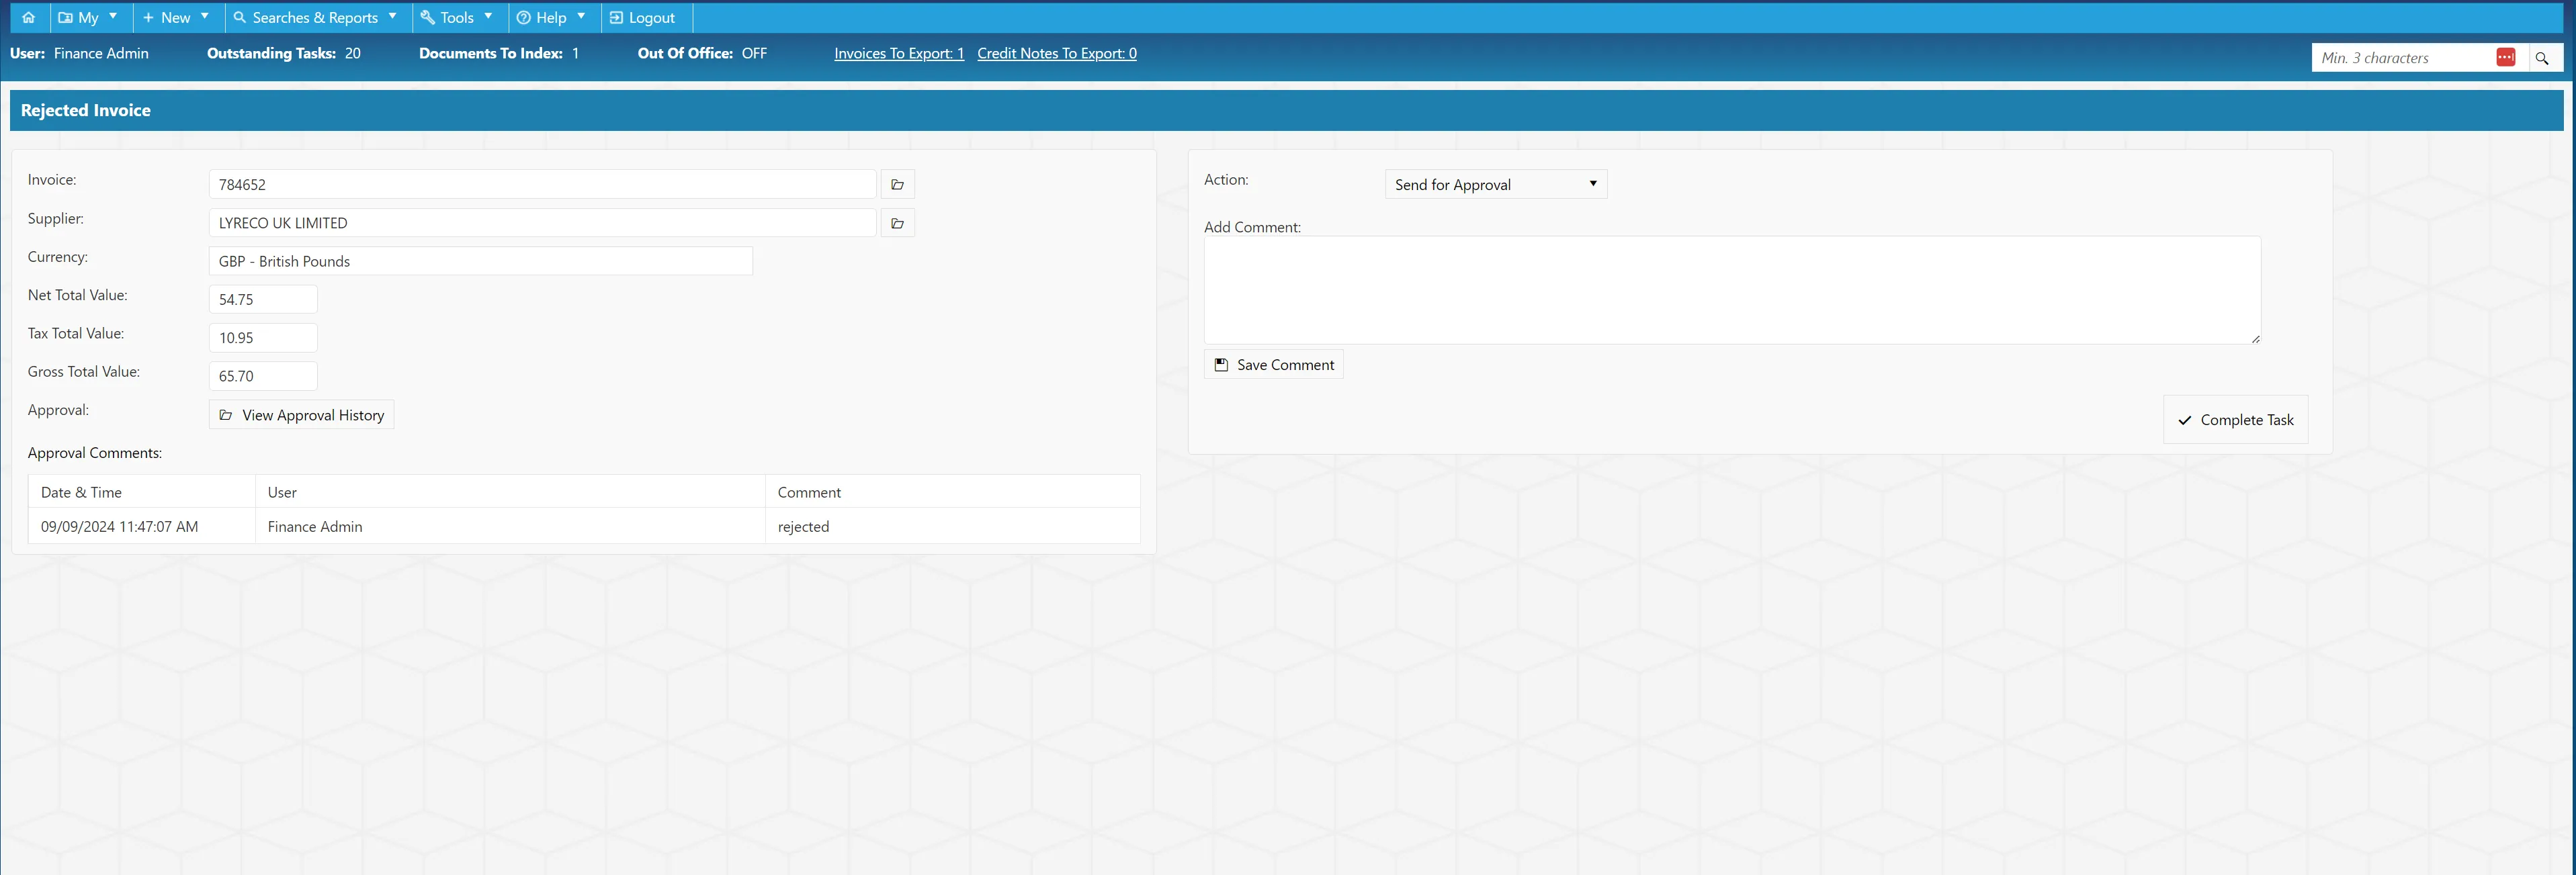This screenshot has width=2576, height=875.
Task: Click the Net Total Value field 54.75
Action: 263,299
